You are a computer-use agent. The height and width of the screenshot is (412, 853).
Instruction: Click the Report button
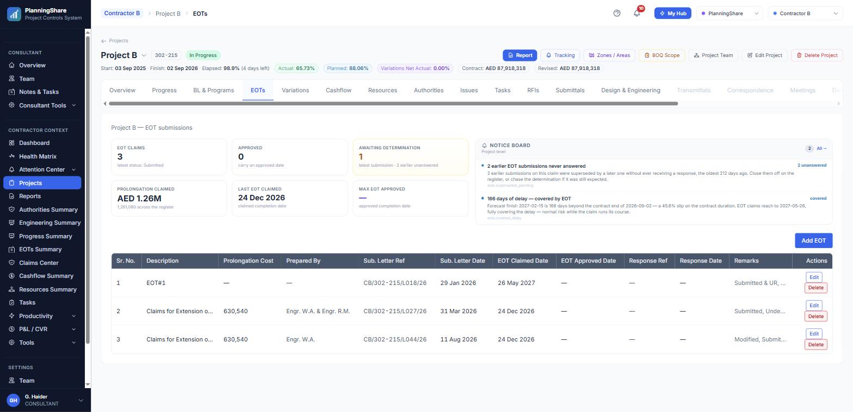[520, 55]
